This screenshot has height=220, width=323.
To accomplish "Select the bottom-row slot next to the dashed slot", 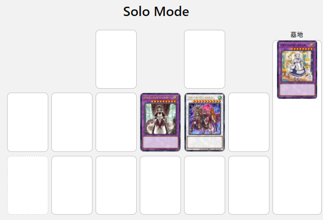I will click(x=72, y=185).
